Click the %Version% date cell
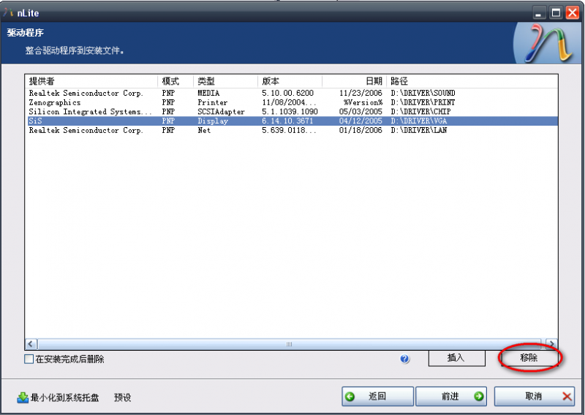This screenshot has height=415, width=585. pos(363,102)
